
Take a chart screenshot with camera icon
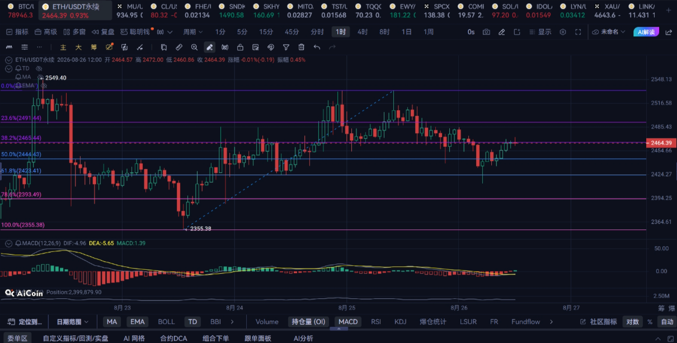tap(486, 32)
